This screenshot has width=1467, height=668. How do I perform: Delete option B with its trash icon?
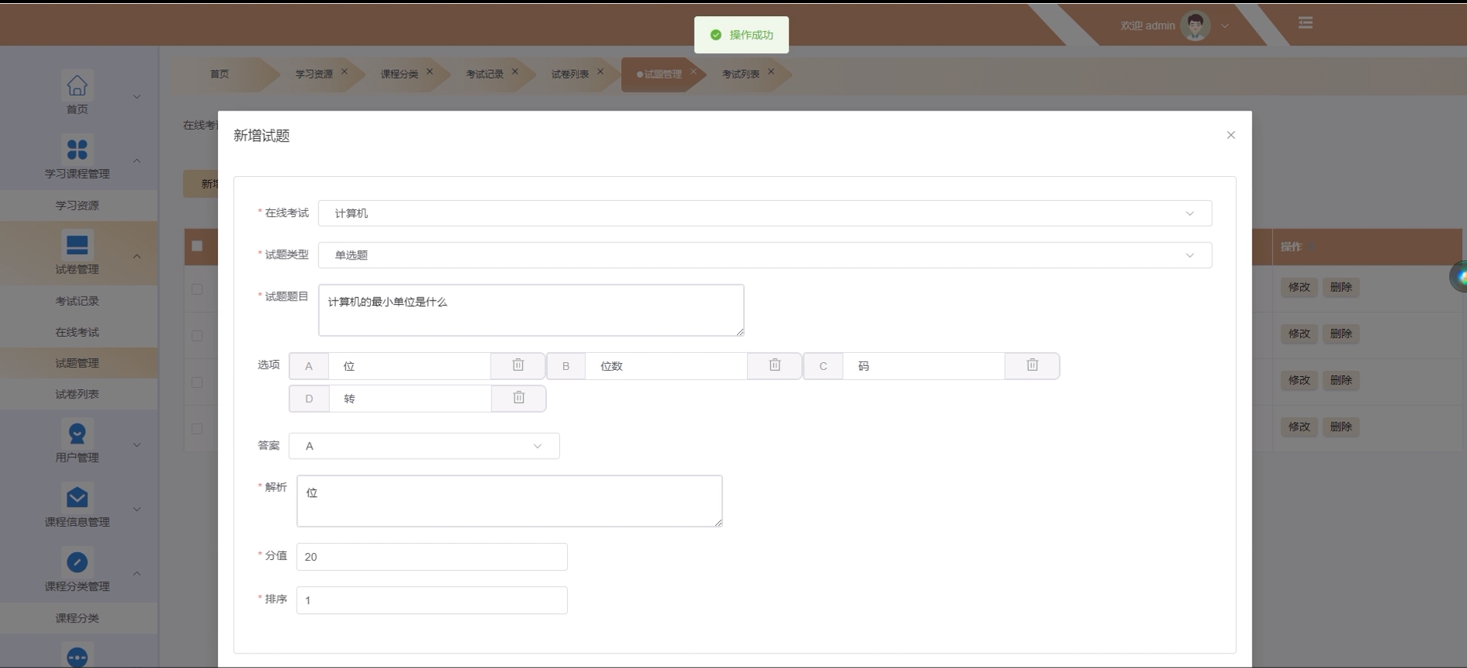click(775, 365)
